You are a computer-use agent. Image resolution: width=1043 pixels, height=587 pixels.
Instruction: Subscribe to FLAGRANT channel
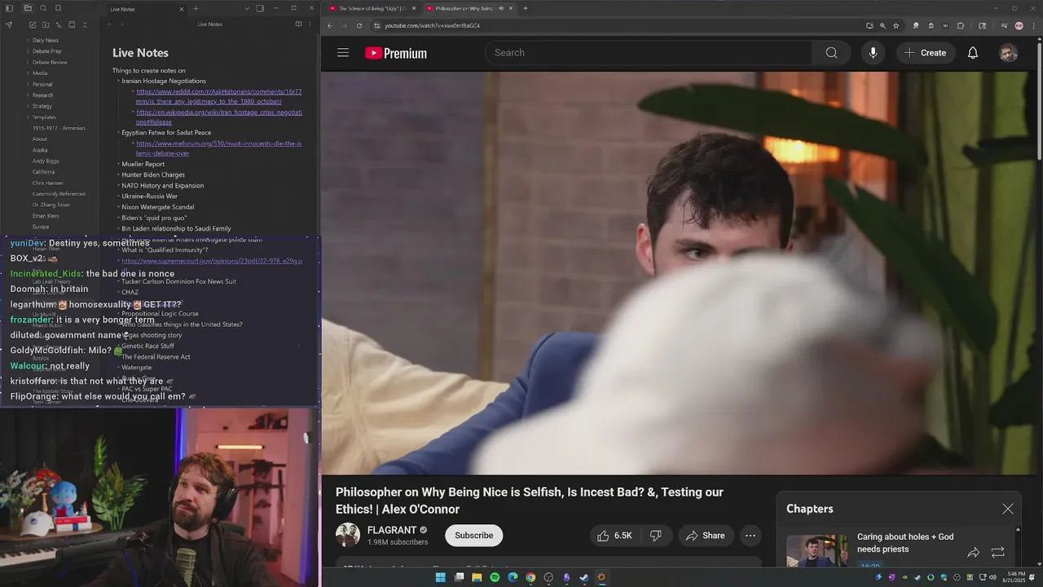coord(473,536)
